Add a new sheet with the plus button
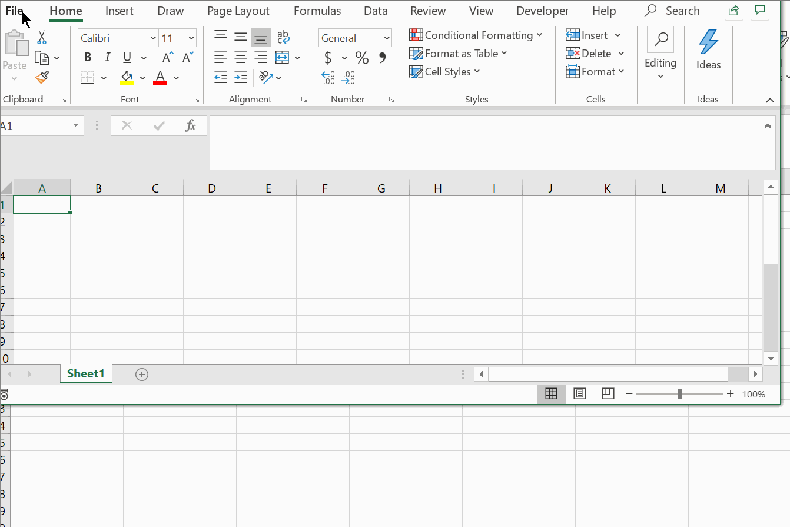The height and width of the screenshot is (527, 790). click(x=141, y=374)
